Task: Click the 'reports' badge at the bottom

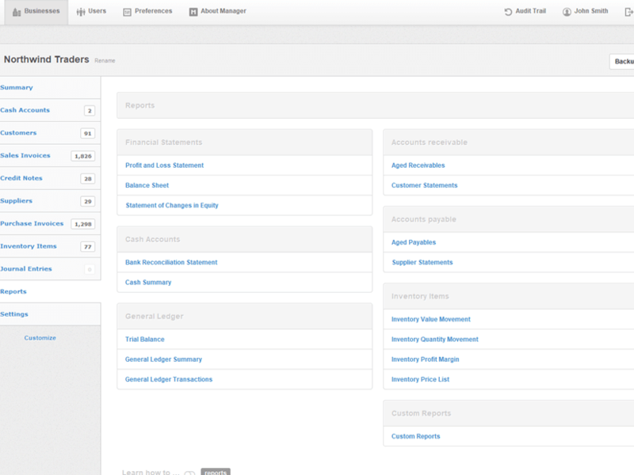Action: [215, 471]
